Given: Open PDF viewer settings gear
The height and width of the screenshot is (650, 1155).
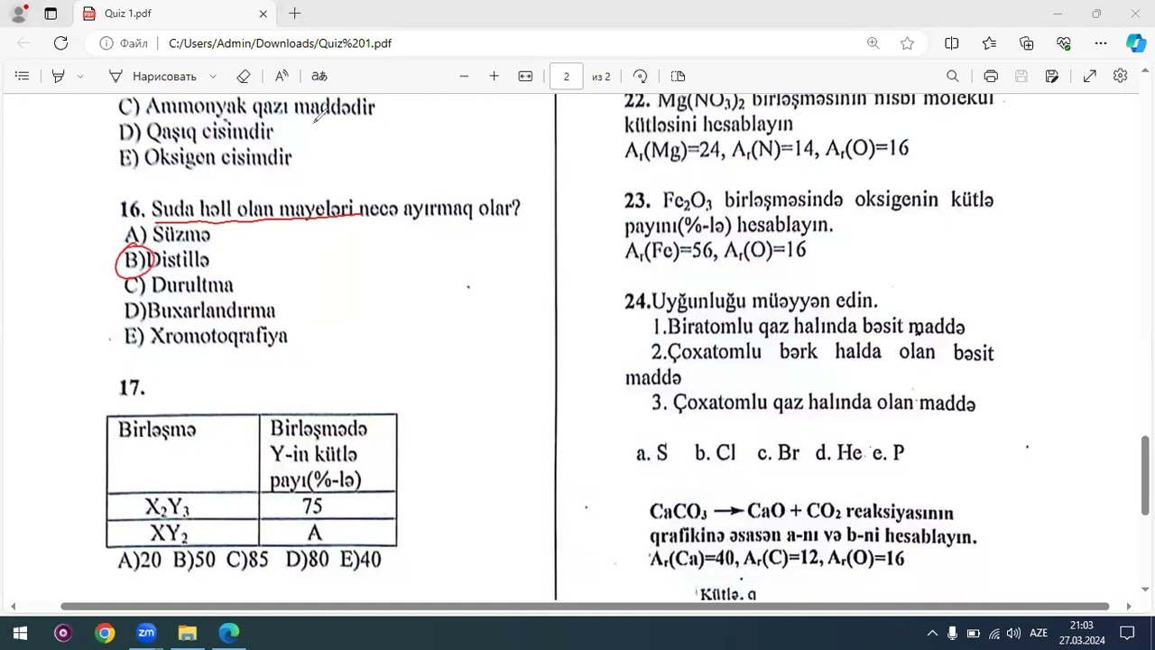Looking at the screenshot, I should (x=1120, y=77).
